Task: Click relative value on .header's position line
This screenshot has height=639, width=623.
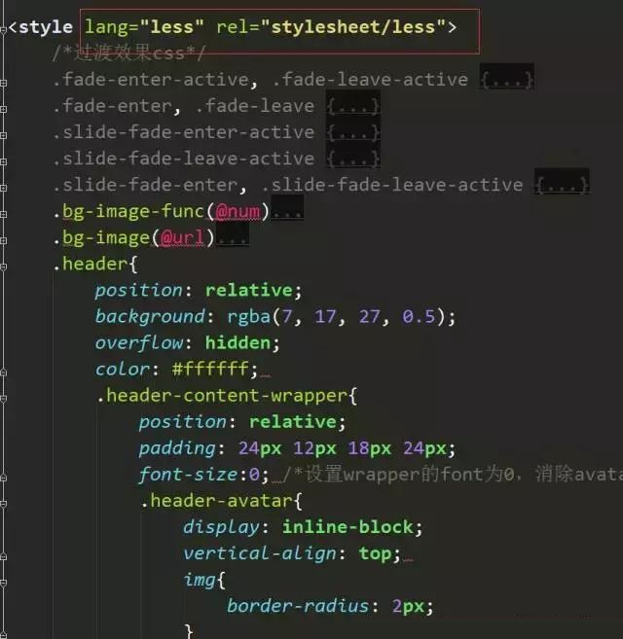Action: pos(249,291)
